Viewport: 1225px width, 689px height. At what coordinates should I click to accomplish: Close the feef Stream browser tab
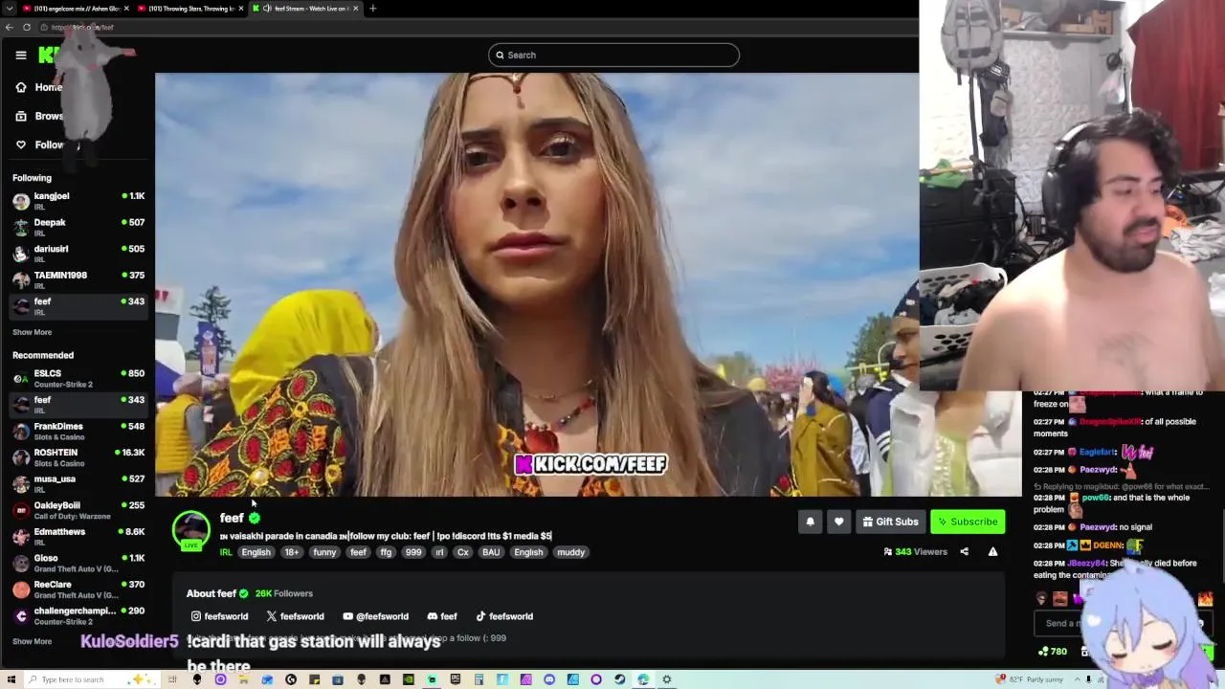click(356, 9)
